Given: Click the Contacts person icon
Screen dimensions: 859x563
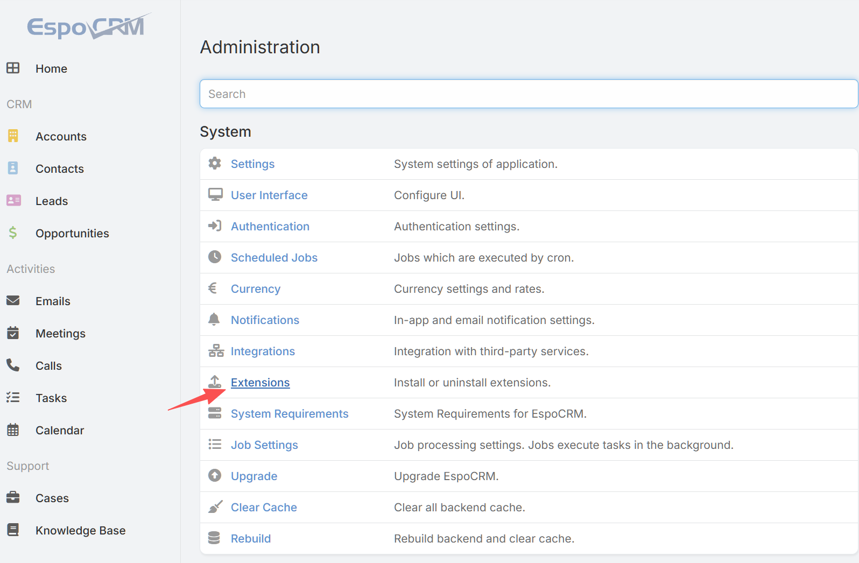Looking at the screenshot, I should pyautogui.click(x=13, y=168).
